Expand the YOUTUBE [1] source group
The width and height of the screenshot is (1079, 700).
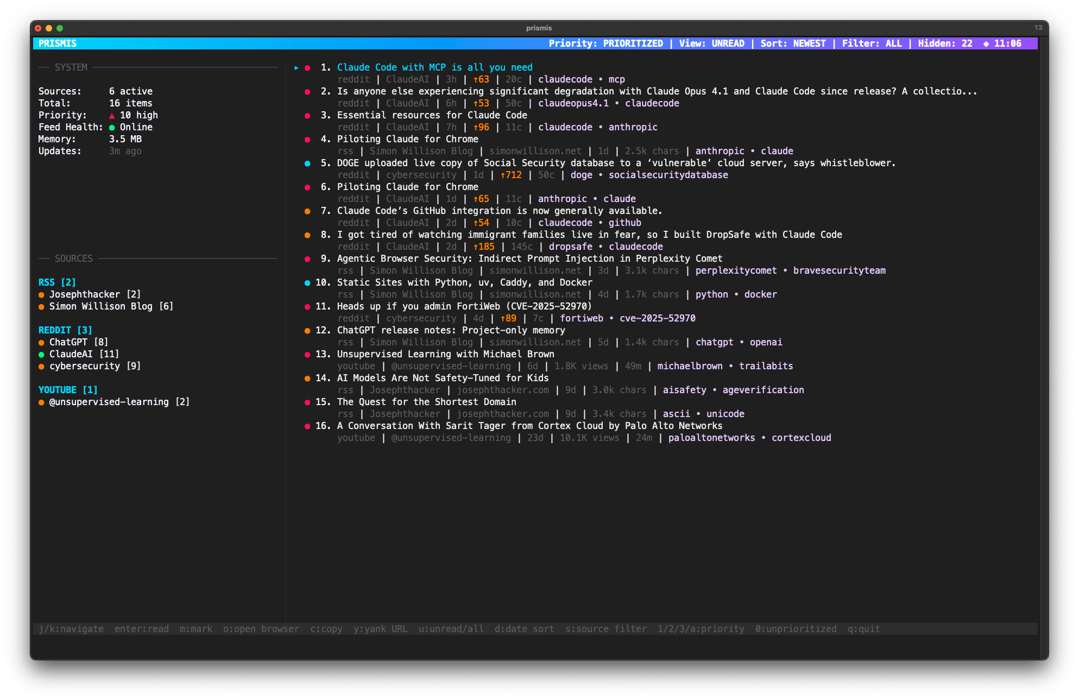68,390
